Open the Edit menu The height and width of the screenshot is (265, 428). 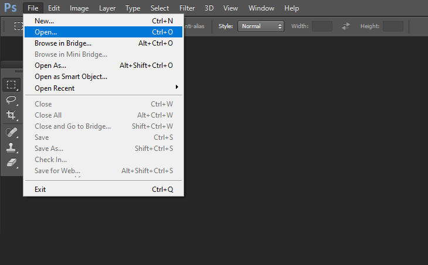pyautogui.click(x=54, y=8)
